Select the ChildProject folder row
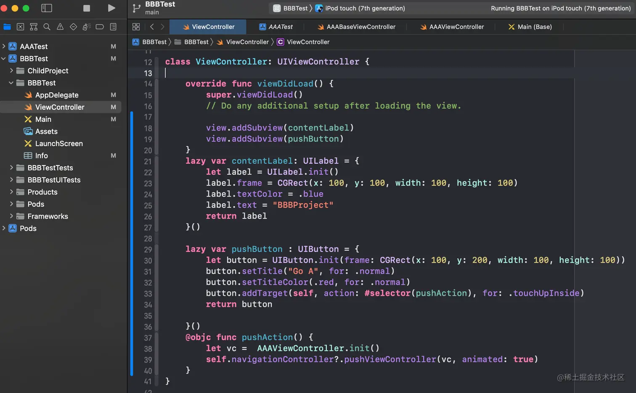Viewport: 636px width, 393px height. 61,71
